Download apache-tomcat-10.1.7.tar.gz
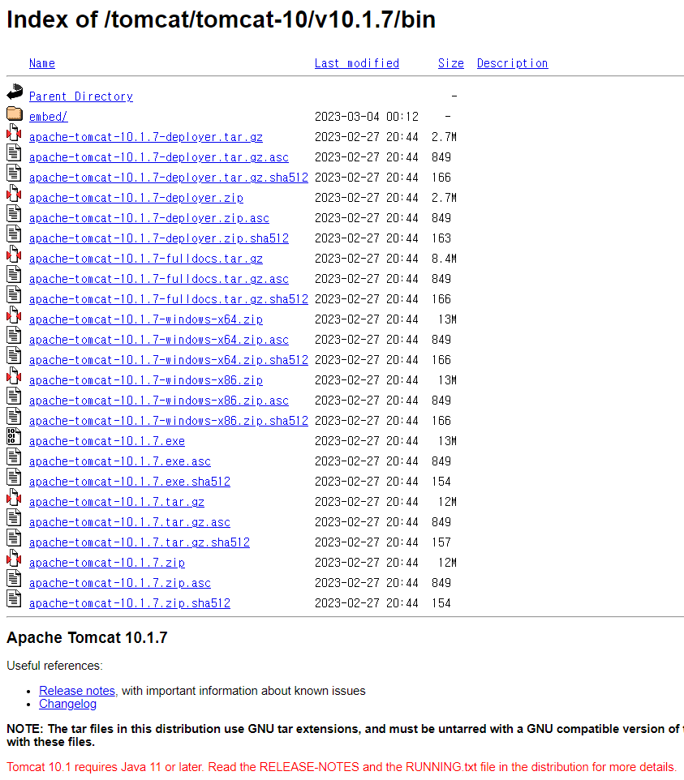 click(117, 503)
